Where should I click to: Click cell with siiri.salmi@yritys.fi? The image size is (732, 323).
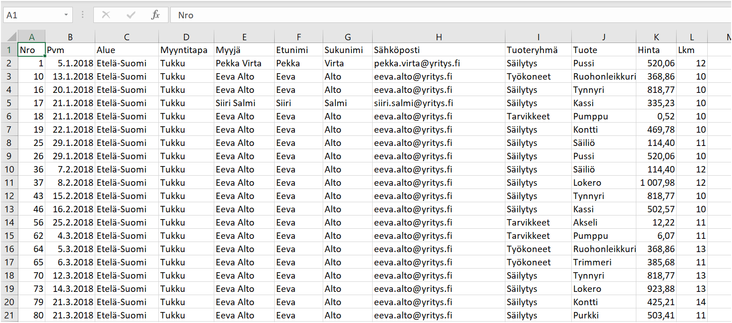[439, 103]
